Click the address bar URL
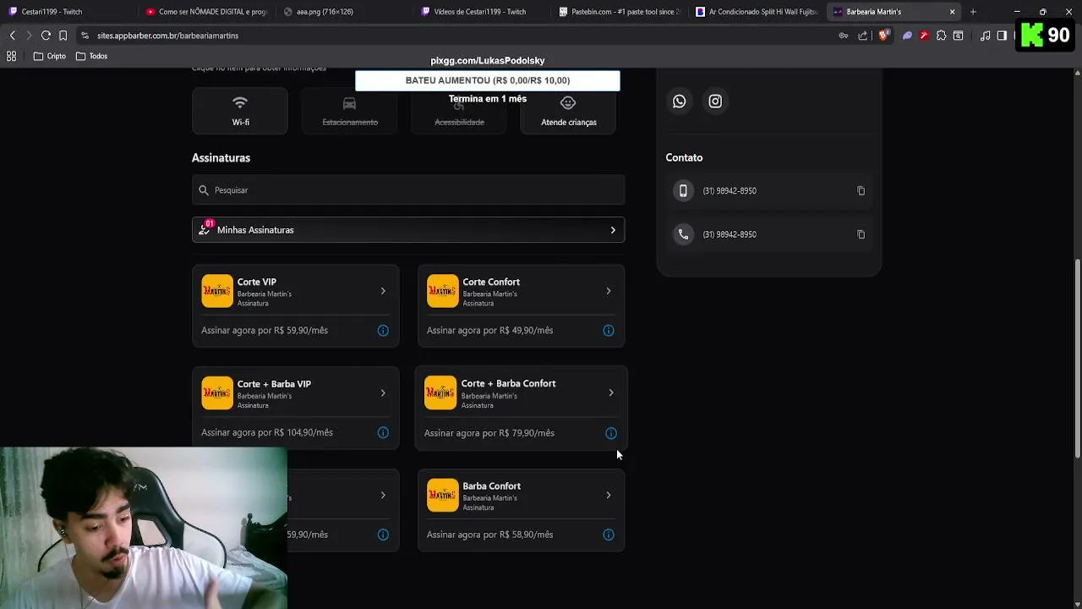1082x609 pixels. 167,36
